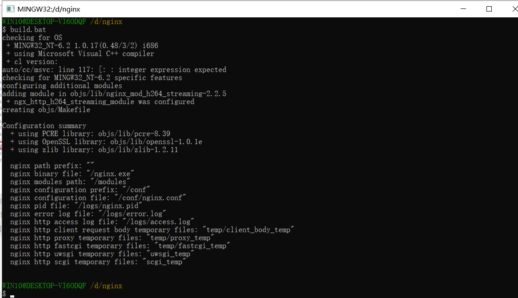This screenshot has height=298, width=518.
Task: Select the /conf/nginx.conf configuration file path
Action: click(x=151, y=197)
